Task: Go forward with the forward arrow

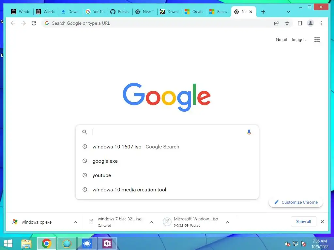Action: pos(23,23)
